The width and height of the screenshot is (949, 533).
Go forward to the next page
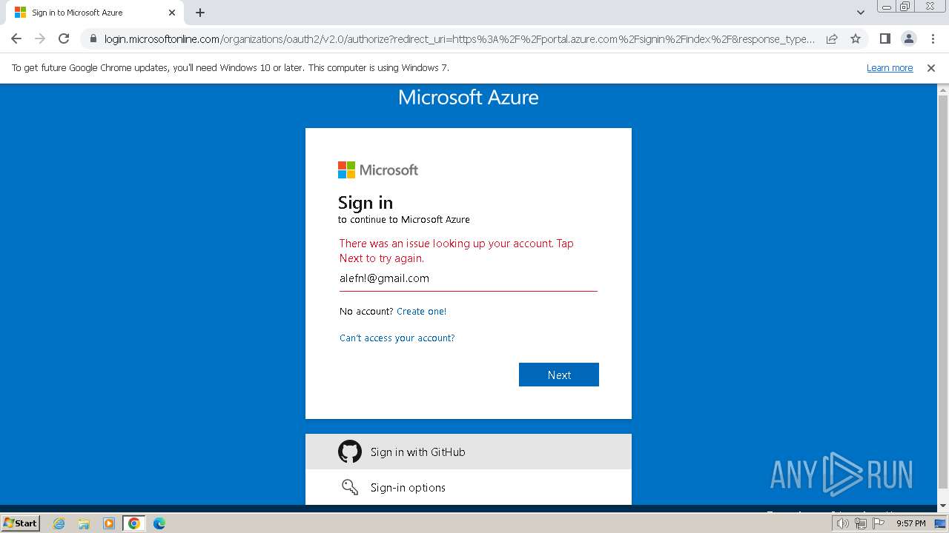(x=40, y=38)
